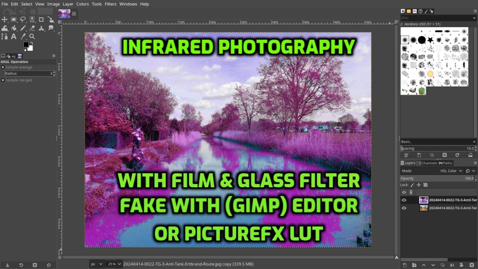The width and height of the screenshot is (478, 269).
Task: Open the Windows menu
Action: pos(128,4)
